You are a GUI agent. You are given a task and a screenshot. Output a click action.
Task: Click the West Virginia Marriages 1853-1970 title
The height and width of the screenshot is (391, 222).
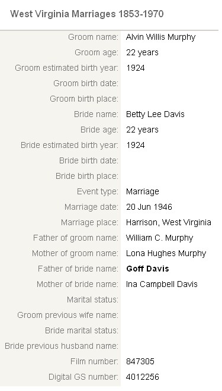(x=86, y=14)
